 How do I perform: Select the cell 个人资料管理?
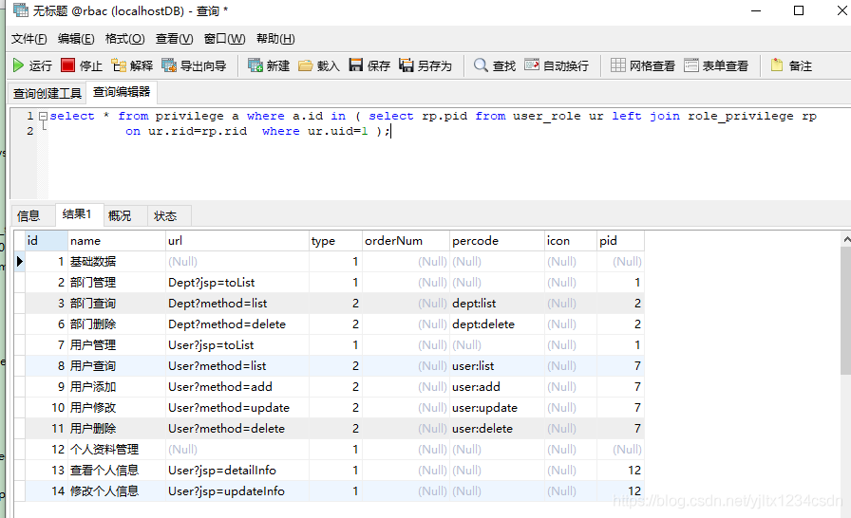[117, 449]
